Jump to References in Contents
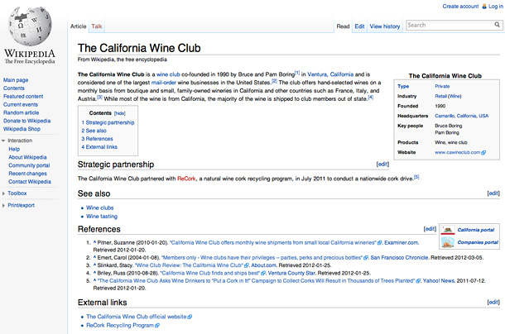 click(x=97, y=139)
